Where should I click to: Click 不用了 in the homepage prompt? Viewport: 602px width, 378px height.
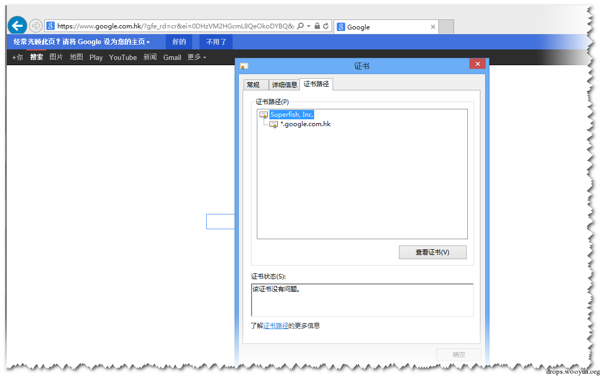[x=216, y=42]
